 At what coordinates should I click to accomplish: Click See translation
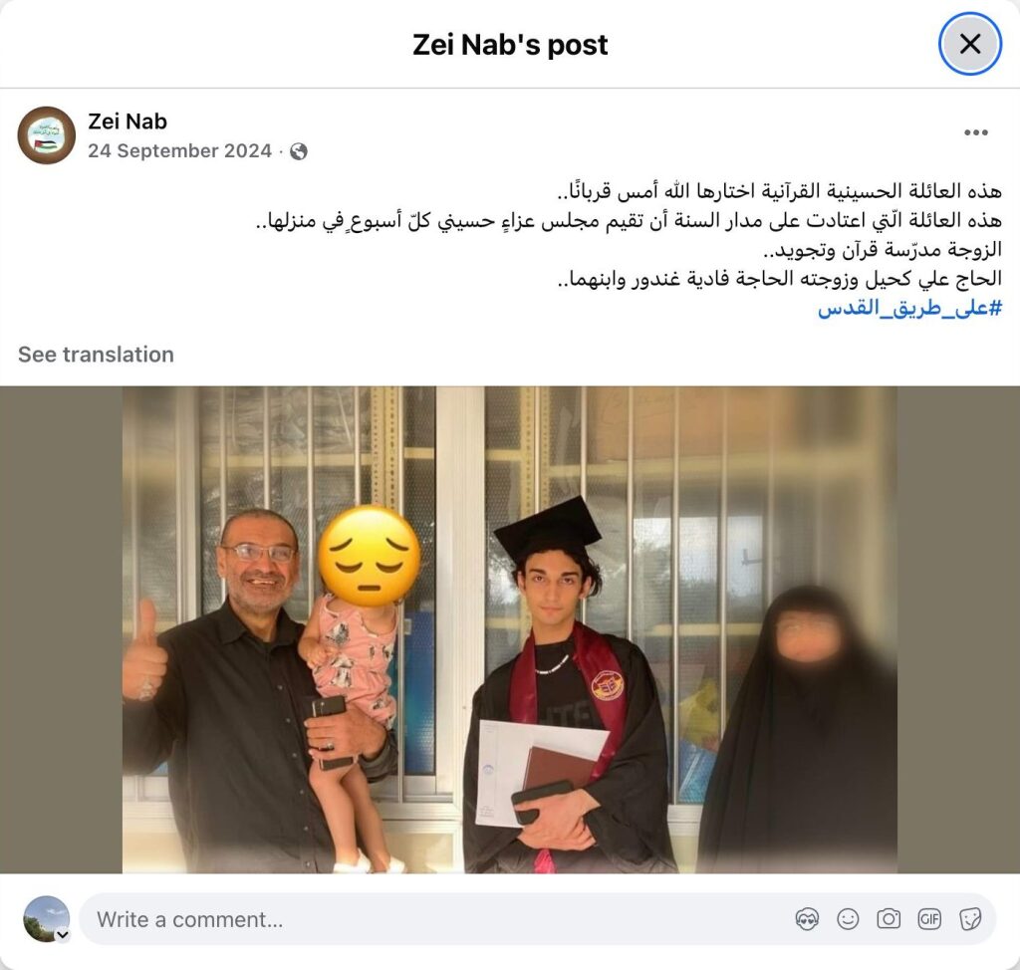[96, 355]
